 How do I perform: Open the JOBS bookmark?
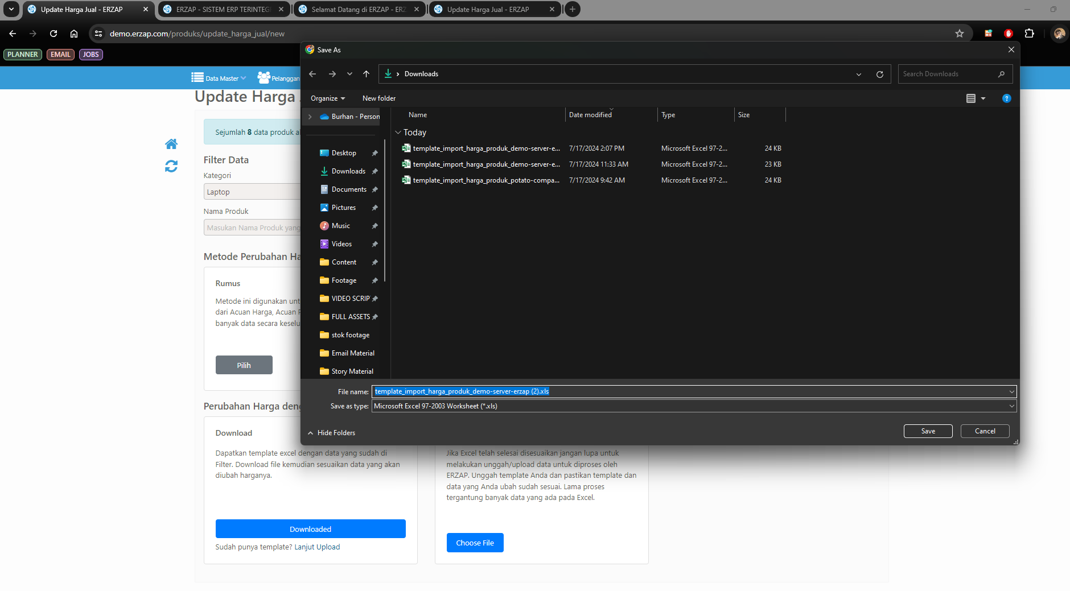(91, 55)
